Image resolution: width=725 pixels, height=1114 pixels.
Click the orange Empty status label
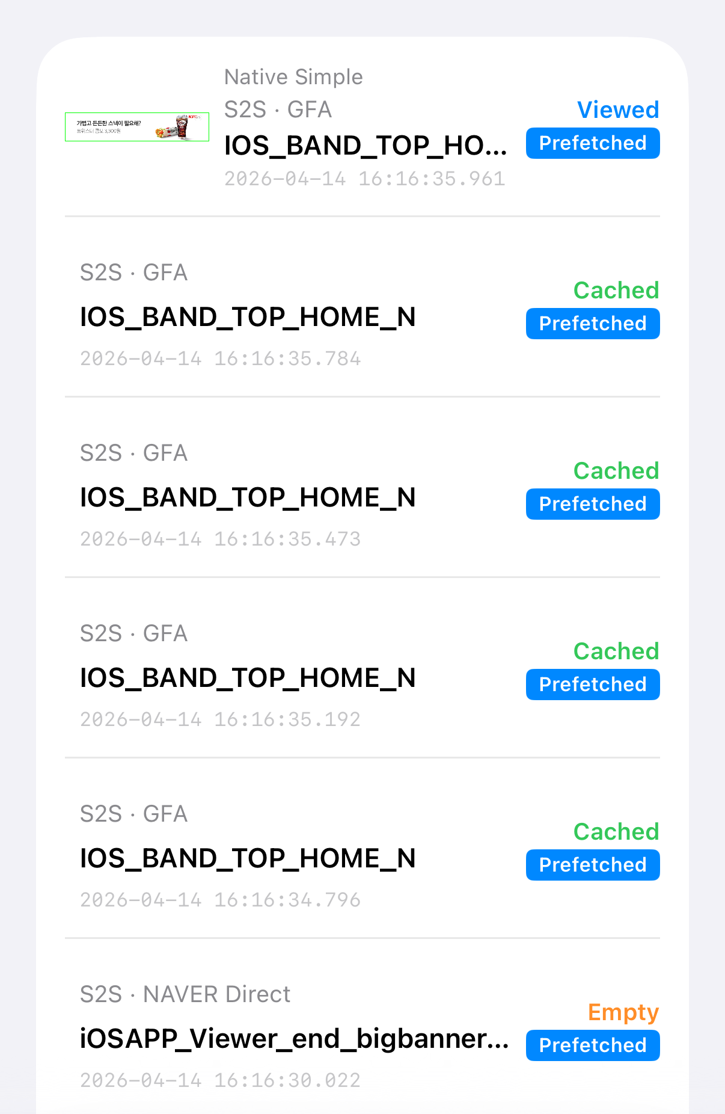[623, 1012]
